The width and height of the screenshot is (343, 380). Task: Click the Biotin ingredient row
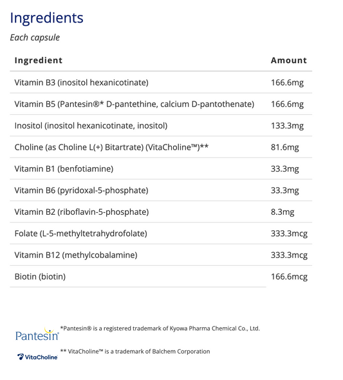tap(161, 277)
